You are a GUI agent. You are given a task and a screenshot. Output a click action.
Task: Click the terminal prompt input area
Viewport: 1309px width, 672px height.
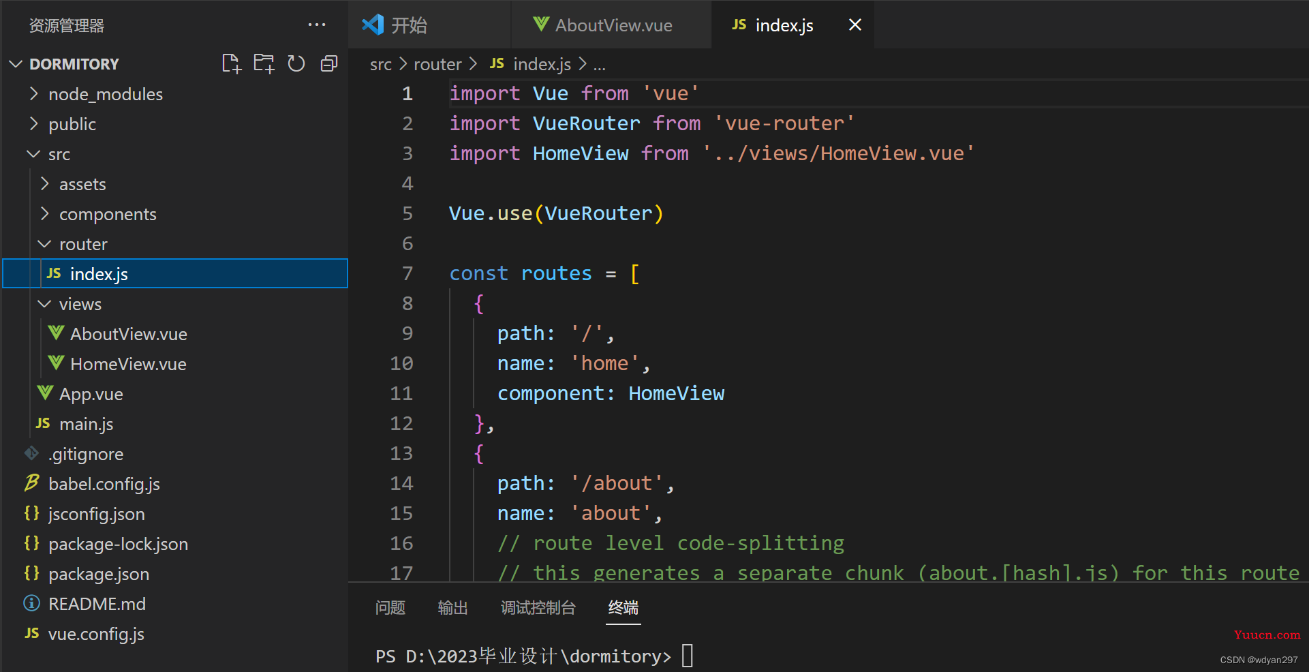coord(688,656)
